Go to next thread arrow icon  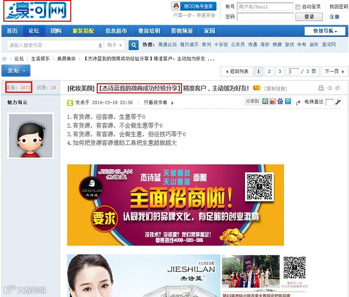tap(337, 88)
